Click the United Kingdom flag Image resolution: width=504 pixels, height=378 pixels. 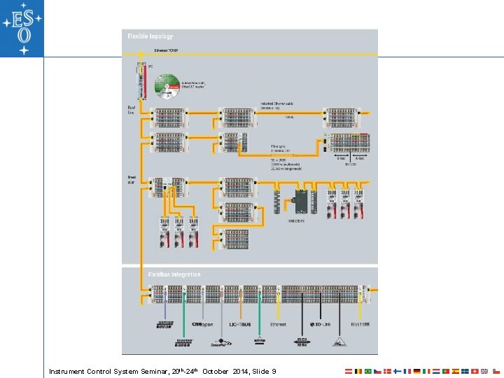(484, 371)
